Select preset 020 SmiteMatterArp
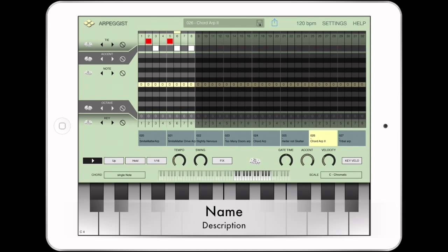This screenshot has height=252, width=448. (152, 138)
